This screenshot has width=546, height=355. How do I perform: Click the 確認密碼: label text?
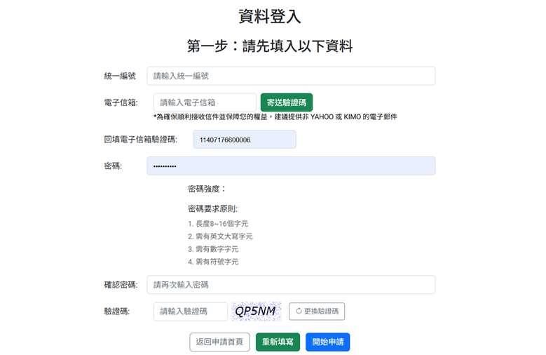(x=121, y=285)
